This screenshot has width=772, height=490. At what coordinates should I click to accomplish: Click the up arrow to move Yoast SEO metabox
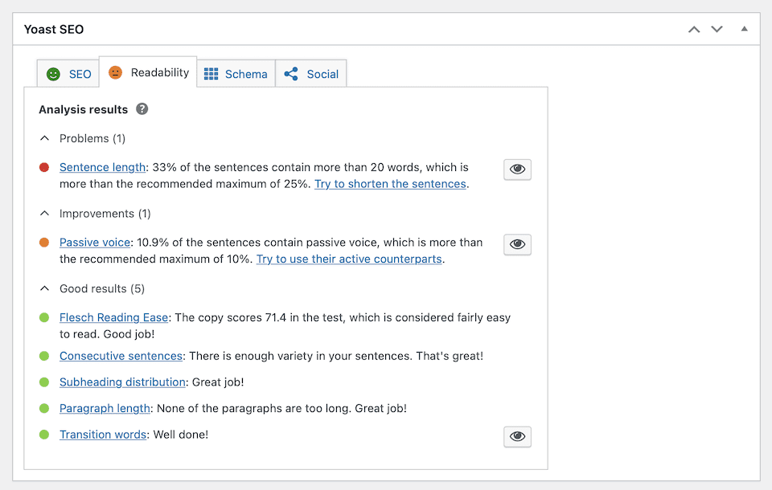coord(693,29)
